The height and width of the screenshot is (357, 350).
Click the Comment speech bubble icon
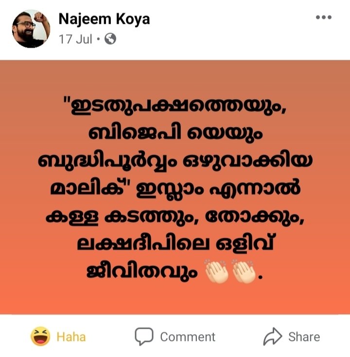pyautogui.click(x=144, y=336)
